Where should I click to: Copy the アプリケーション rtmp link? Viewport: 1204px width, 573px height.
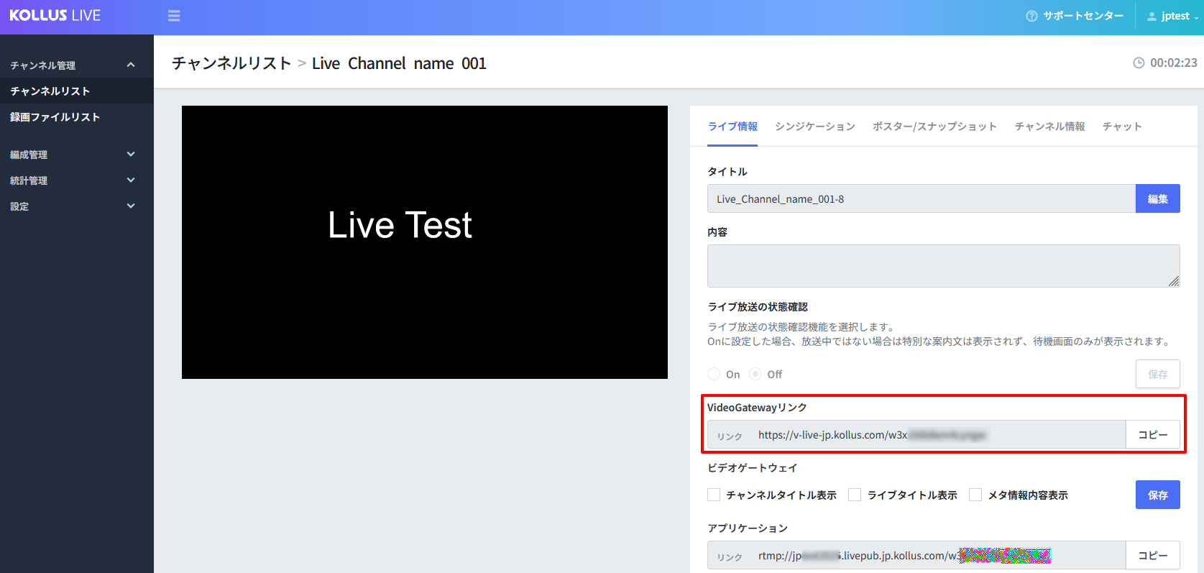pos(1153,555)
